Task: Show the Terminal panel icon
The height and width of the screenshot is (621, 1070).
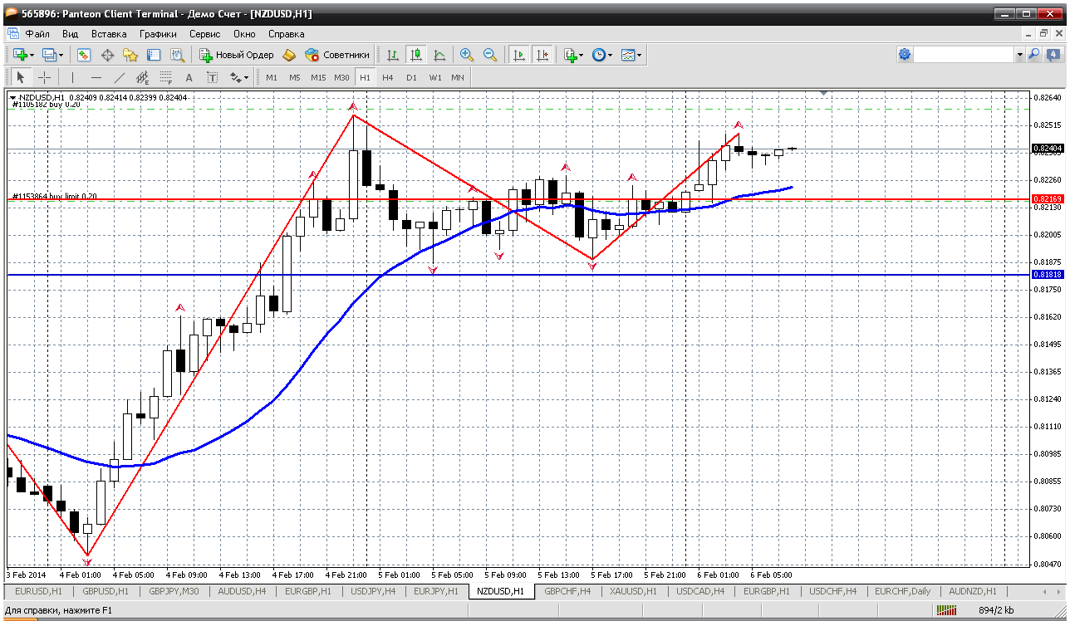Action: 154,55
